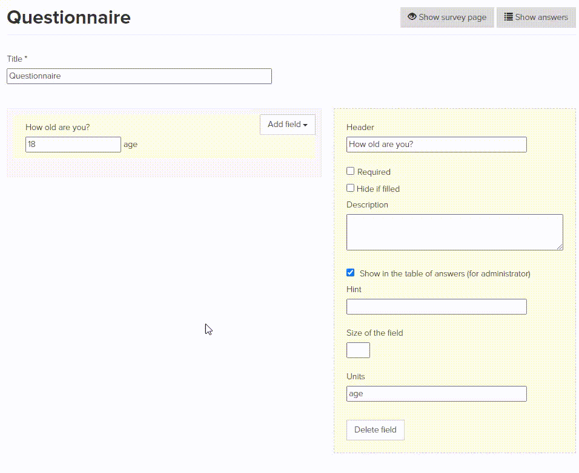Image resolution: width=579 pixels, height=473 pixels.
Task: Click the Size of the field box
Action: (x=358, y=350)
